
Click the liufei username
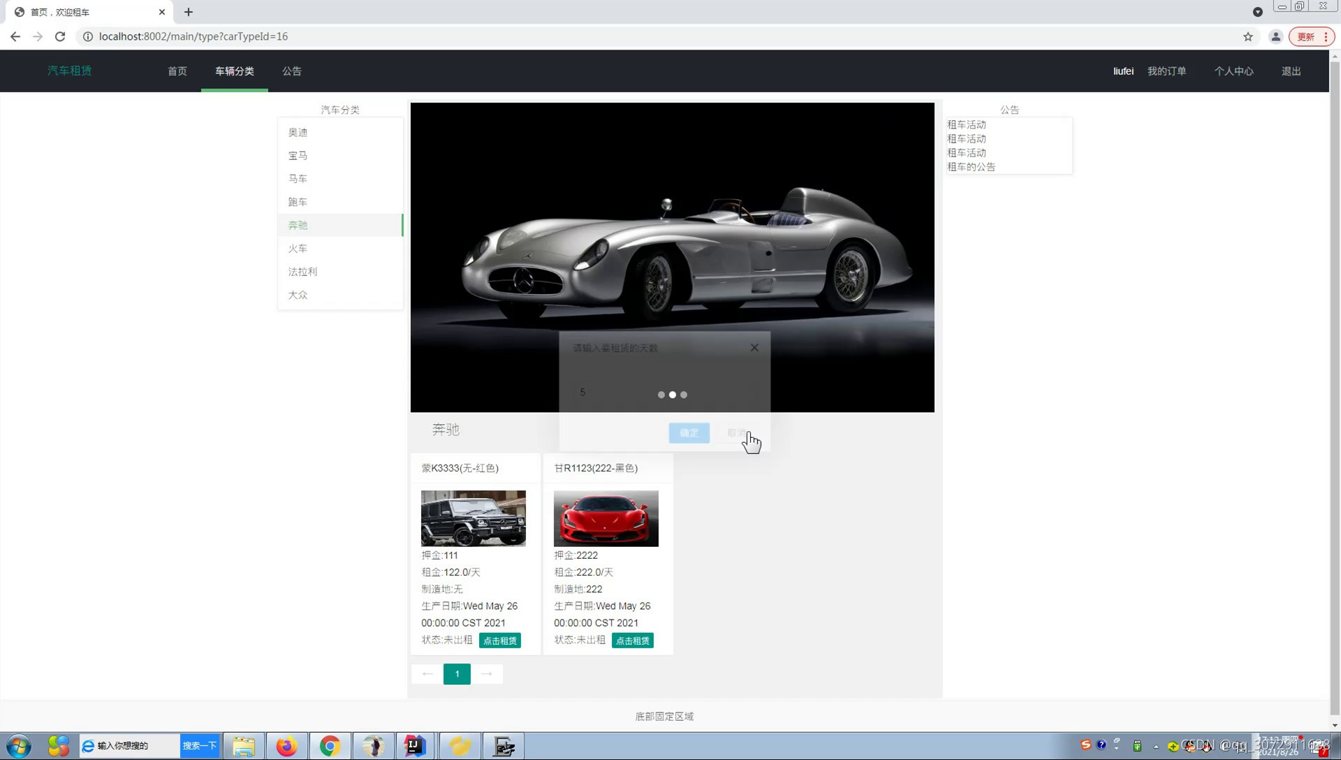tap(1123, 71)
